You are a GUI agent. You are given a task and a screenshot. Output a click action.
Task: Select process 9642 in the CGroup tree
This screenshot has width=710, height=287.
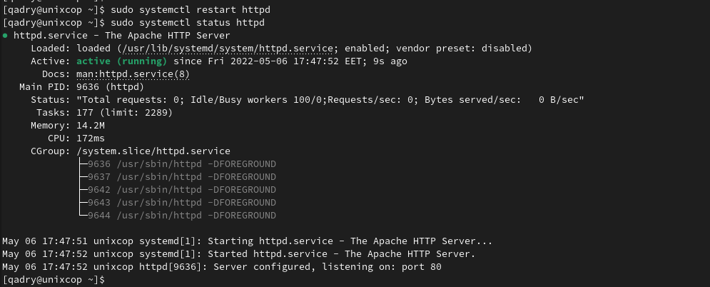181,190
